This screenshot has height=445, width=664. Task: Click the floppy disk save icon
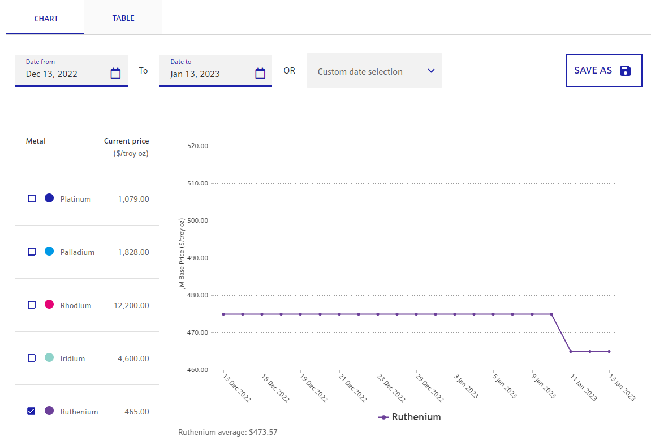[625, 71]
